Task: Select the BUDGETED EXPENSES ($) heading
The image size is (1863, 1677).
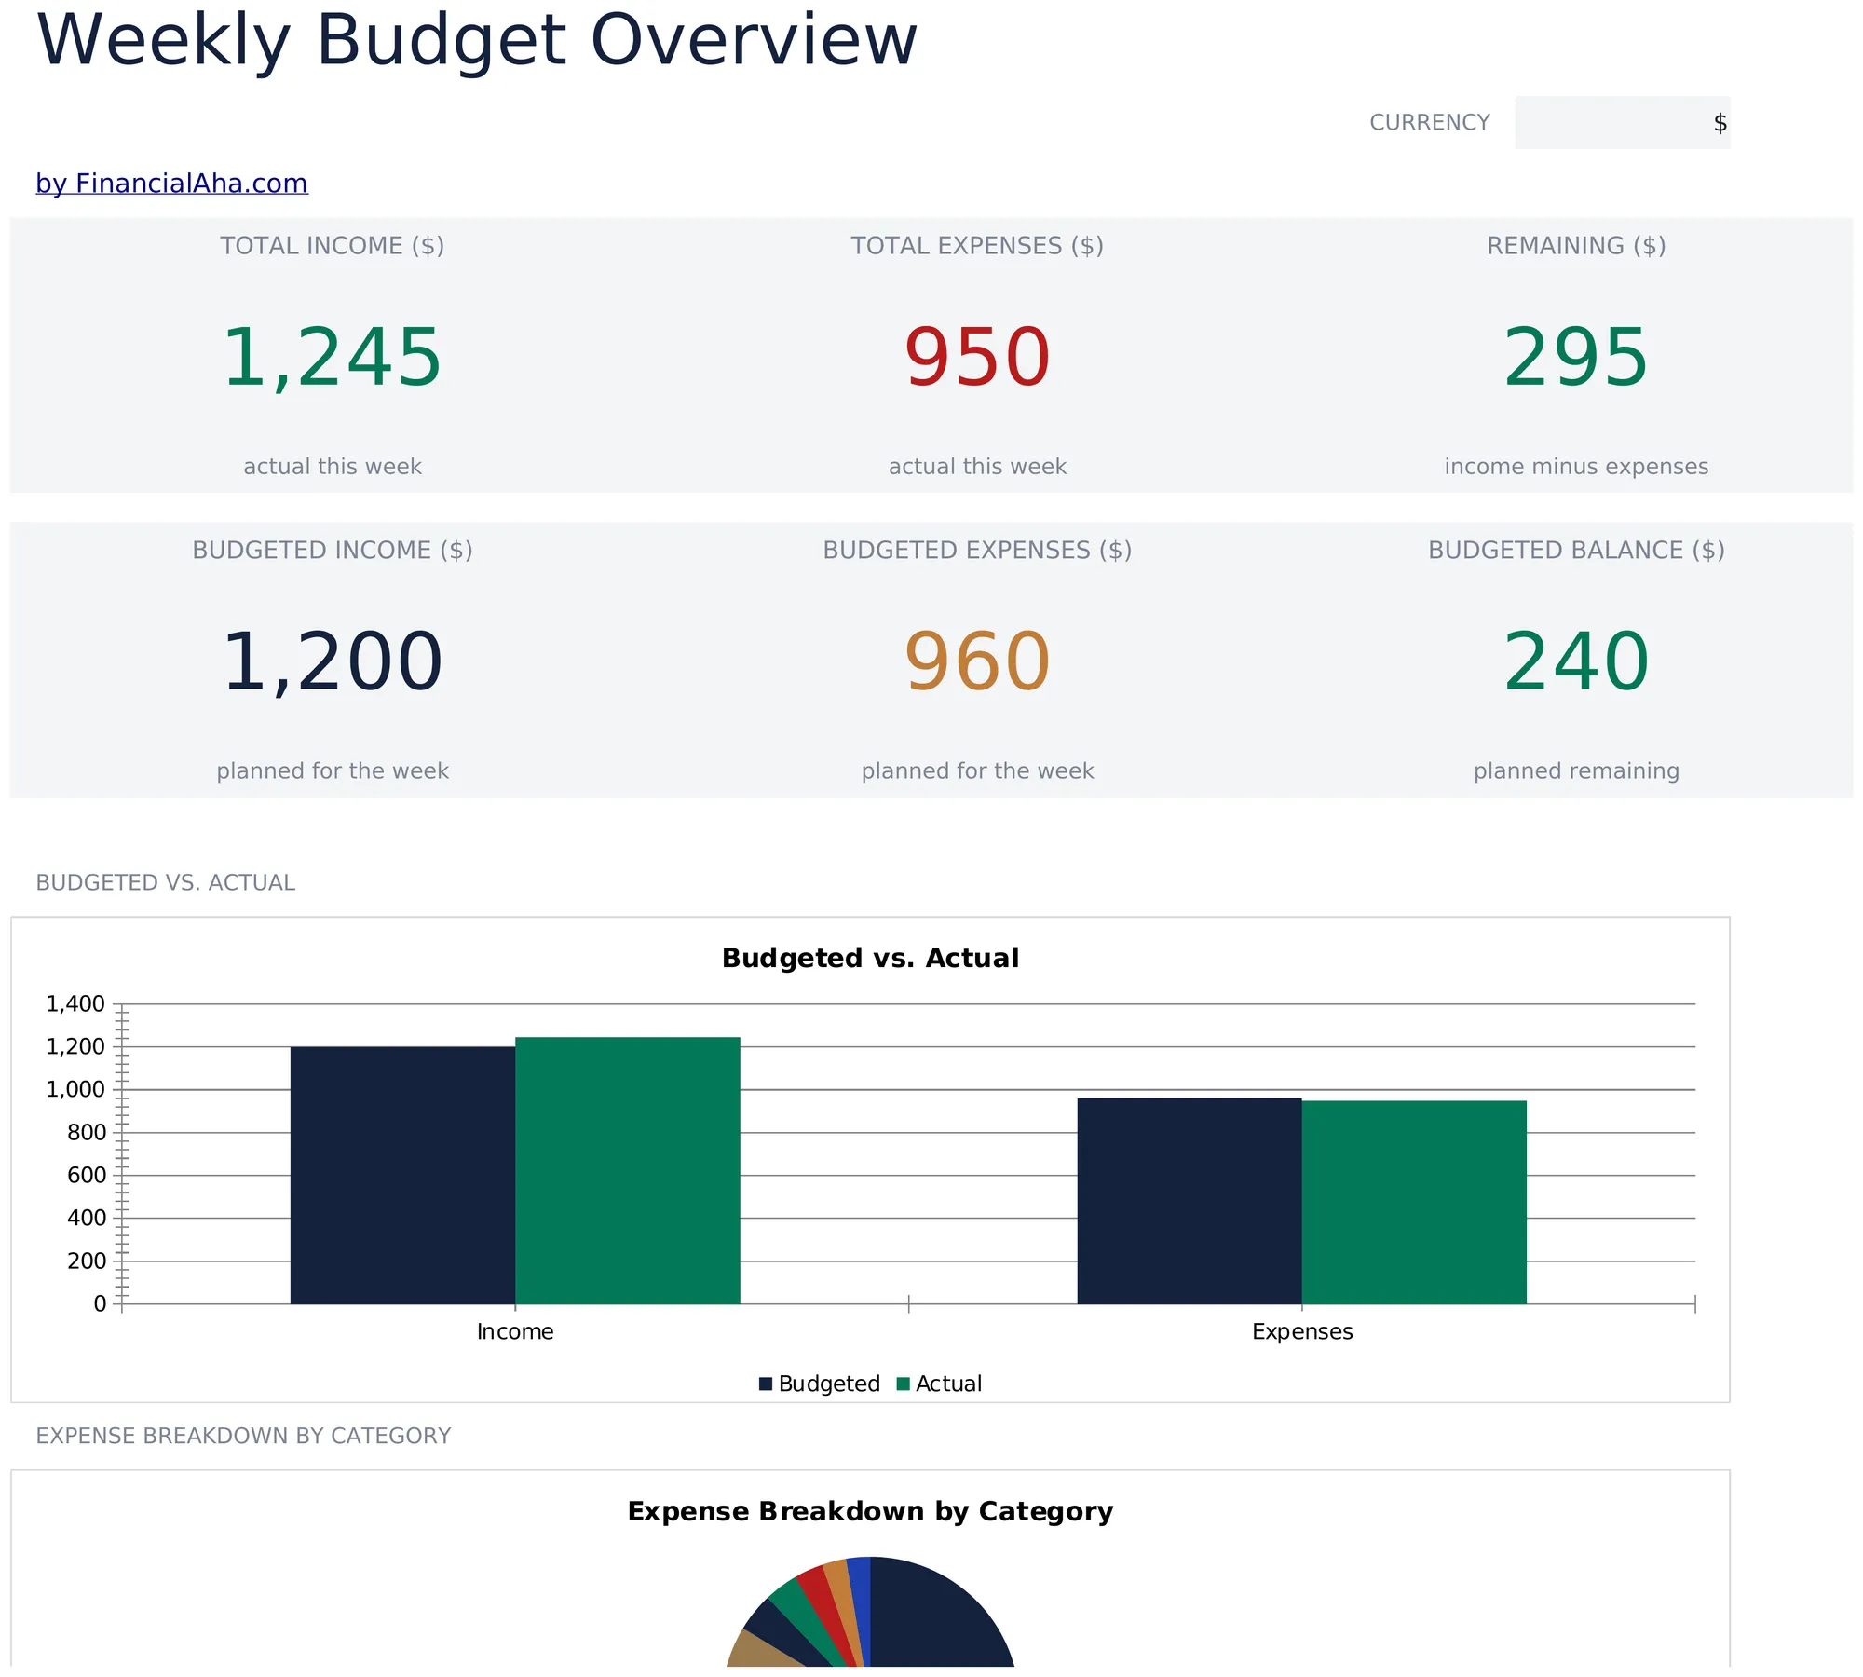Action: click(977, 551)
